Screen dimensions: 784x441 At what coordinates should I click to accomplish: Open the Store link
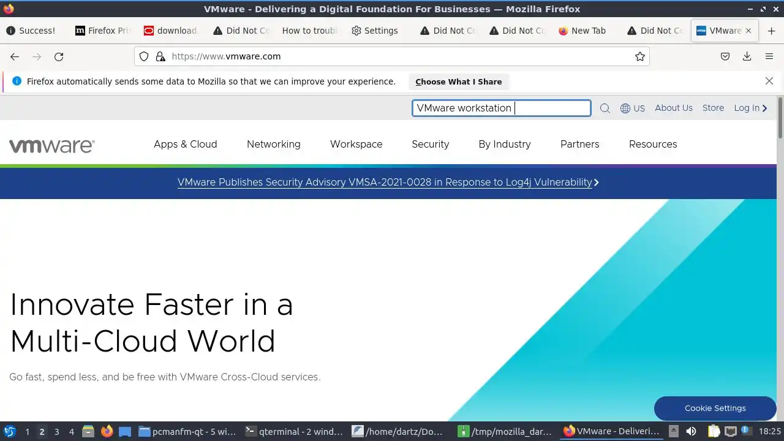[x=713, y=108]
